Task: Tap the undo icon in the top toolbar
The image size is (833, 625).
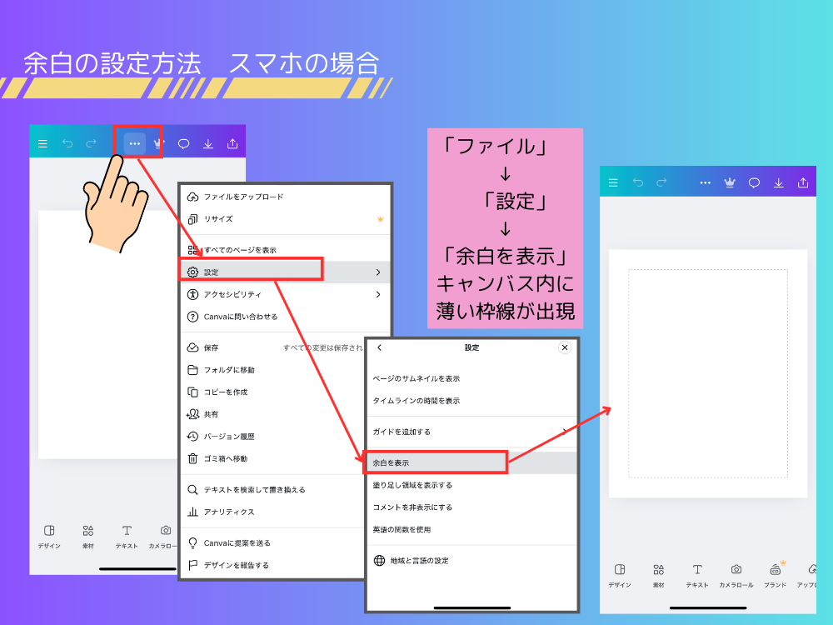Action: click(68, 142)
